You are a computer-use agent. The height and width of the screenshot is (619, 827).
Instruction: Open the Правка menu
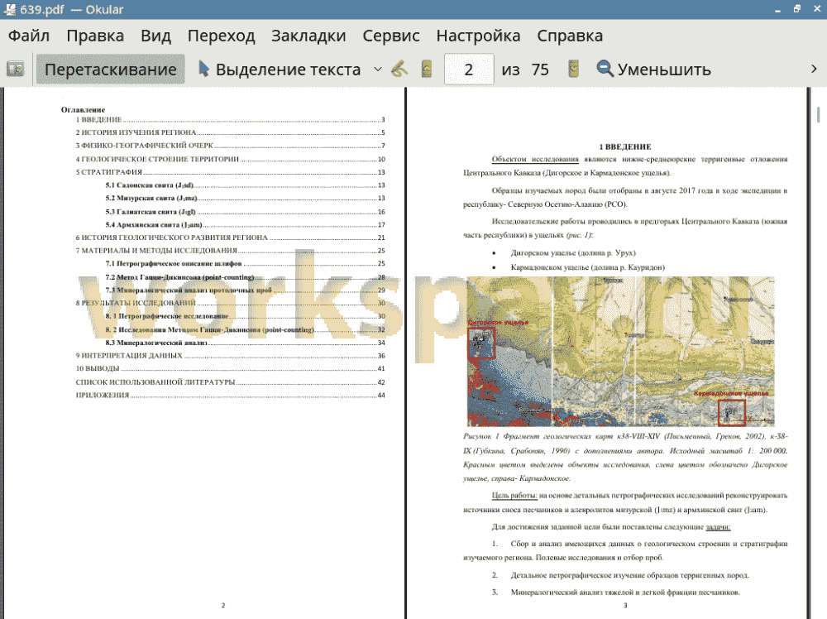pos(95,36)
